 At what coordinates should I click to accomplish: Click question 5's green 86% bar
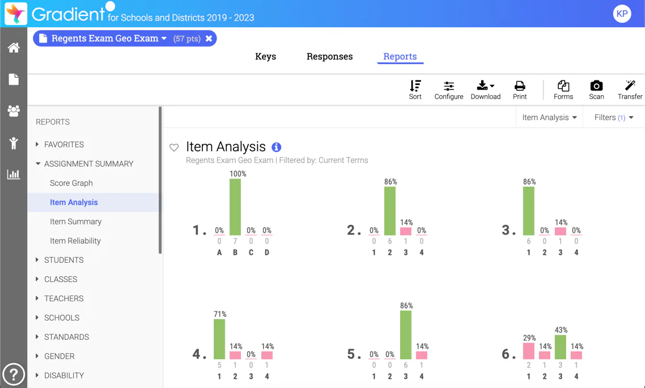[x=406, y=335]
